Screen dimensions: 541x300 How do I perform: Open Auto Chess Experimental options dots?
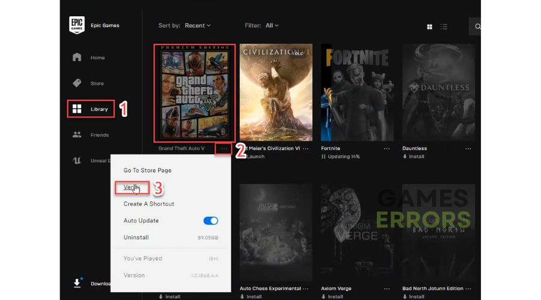point(306,289)
